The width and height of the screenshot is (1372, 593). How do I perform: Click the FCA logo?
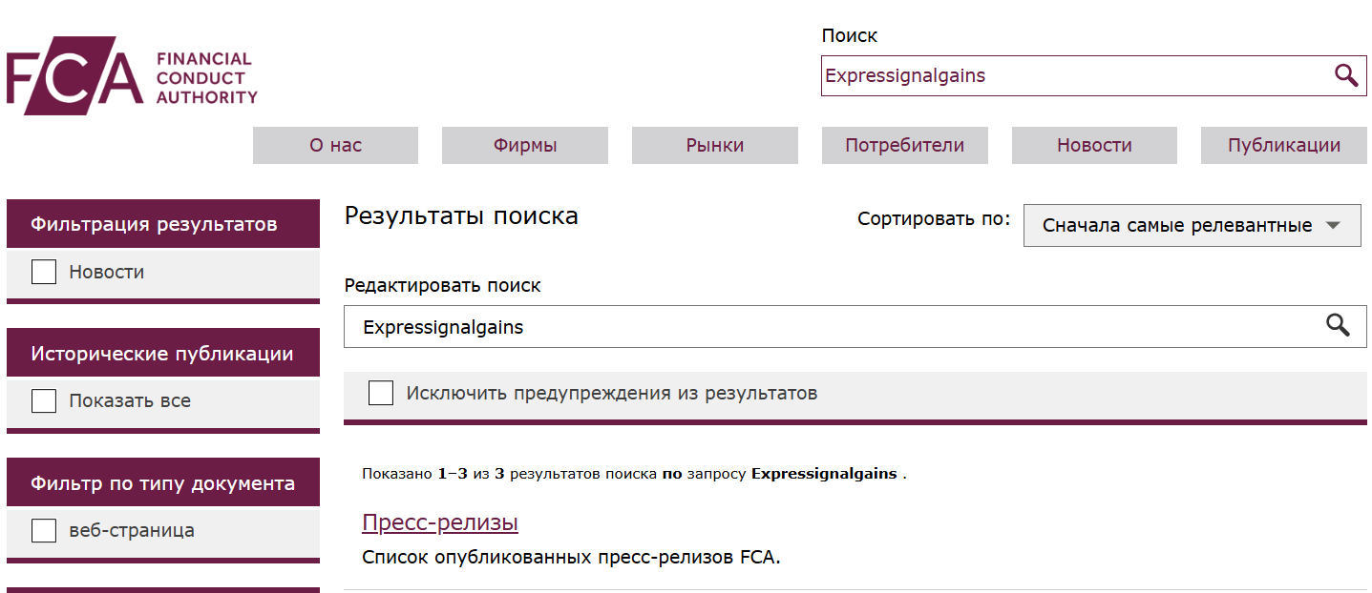tap(132, 76)
